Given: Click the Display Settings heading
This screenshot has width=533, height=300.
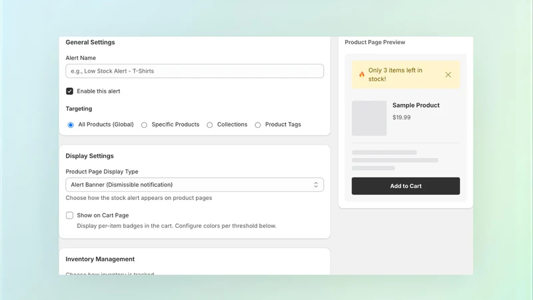Looking at the screenshot, I should (x=89, y=156).
